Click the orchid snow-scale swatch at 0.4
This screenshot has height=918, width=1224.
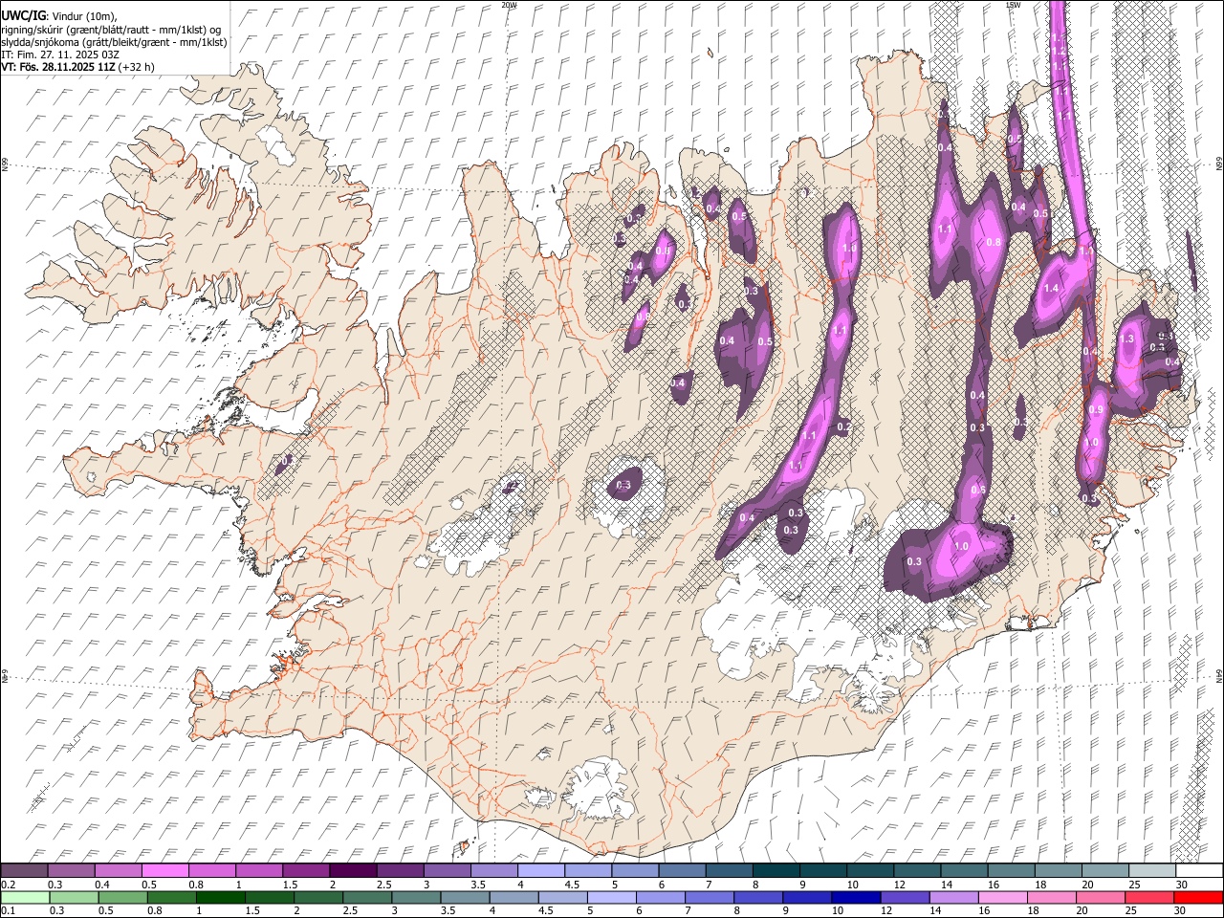tap(118, 870)
